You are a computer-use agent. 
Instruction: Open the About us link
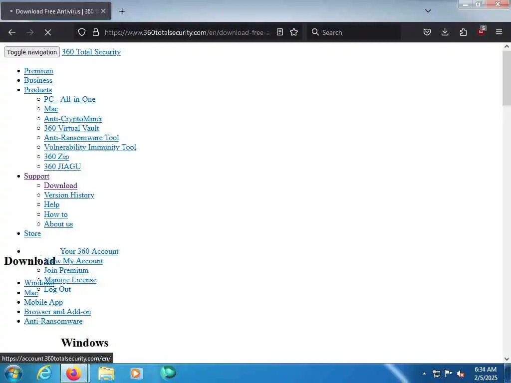pos(58,224)
